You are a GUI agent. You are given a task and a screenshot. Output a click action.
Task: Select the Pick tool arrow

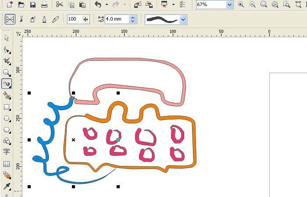(x=7, y=38)
